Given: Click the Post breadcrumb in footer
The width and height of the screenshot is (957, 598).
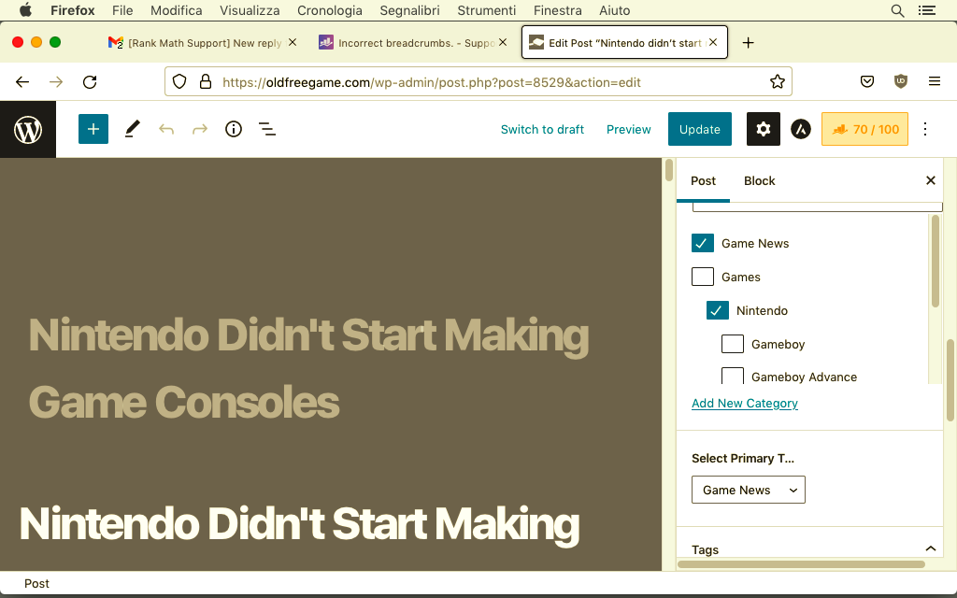Looking at the screenshot, I should click(36, 583).
